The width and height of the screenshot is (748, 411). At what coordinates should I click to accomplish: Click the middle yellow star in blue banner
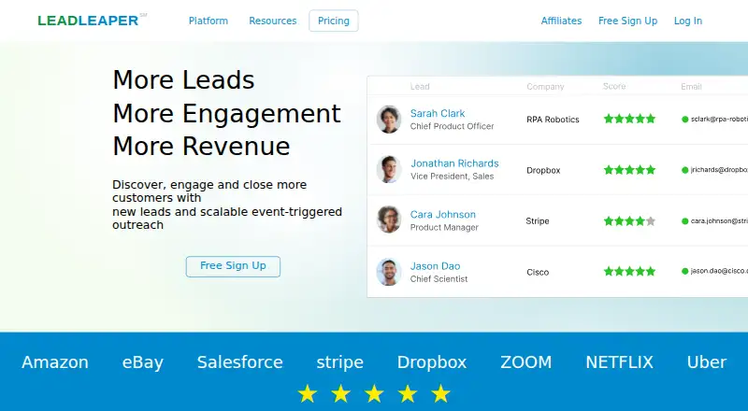[374, 394]
